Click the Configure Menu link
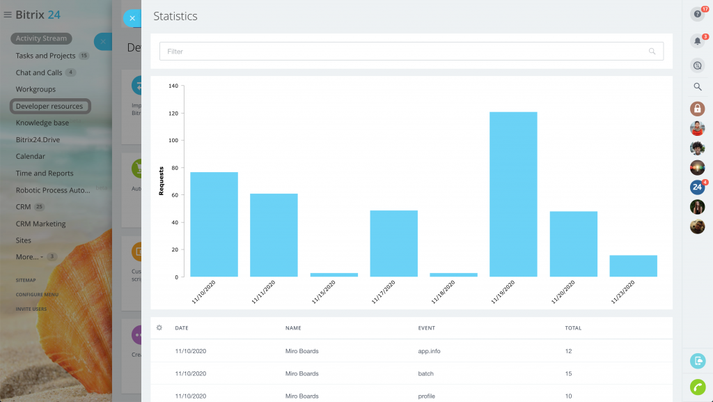This screenshot has width=713, height=402. (x=36, y=294)
